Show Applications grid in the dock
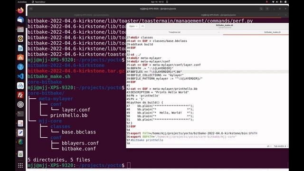The image size is (304, 171). click(20, 165)
